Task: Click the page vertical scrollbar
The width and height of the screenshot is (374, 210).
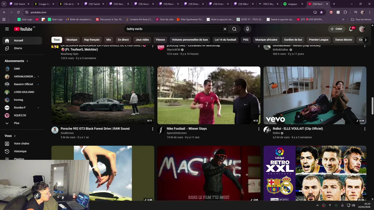Action: [x=372, y=106]
